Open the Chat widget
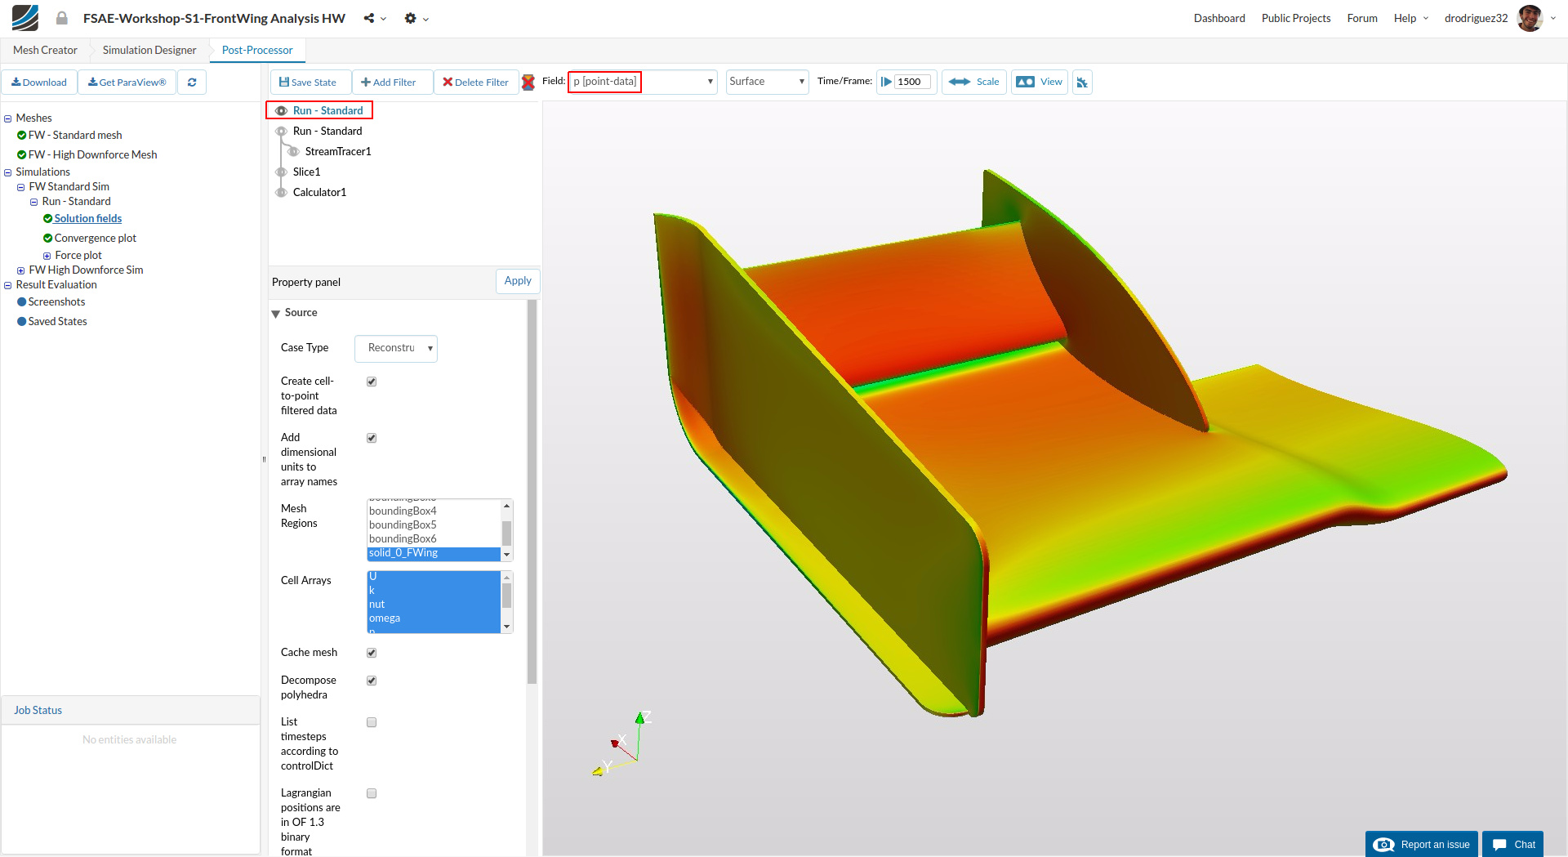1568x857 pixels. tap(1513, 845)
